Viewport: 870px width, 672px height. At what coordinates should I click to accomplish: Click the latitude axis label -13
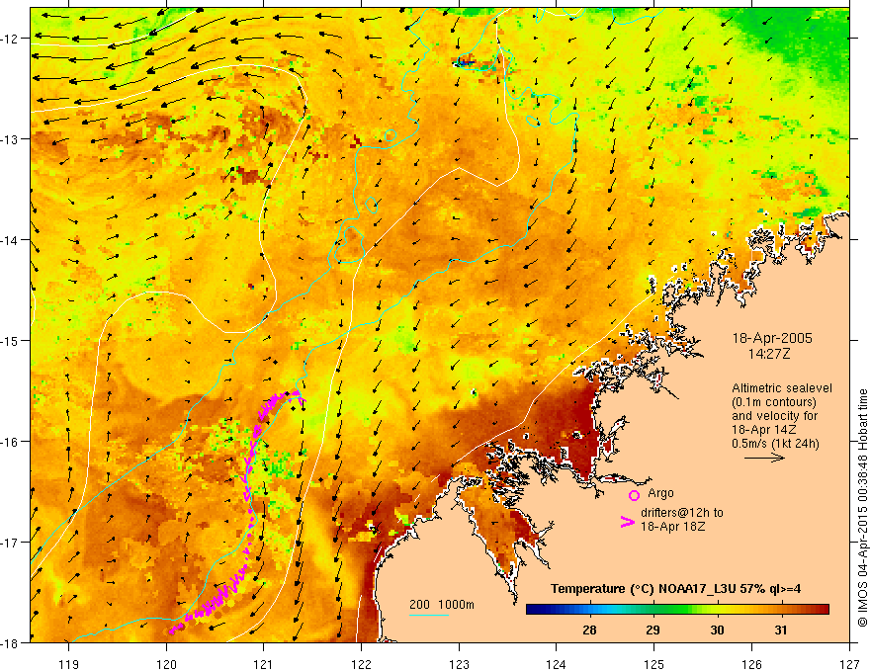[x=9, y=139]
